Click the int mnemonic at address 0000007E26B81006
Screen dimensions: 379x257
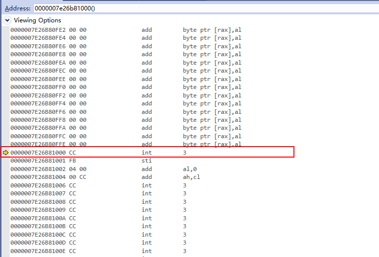pos(146,185)
